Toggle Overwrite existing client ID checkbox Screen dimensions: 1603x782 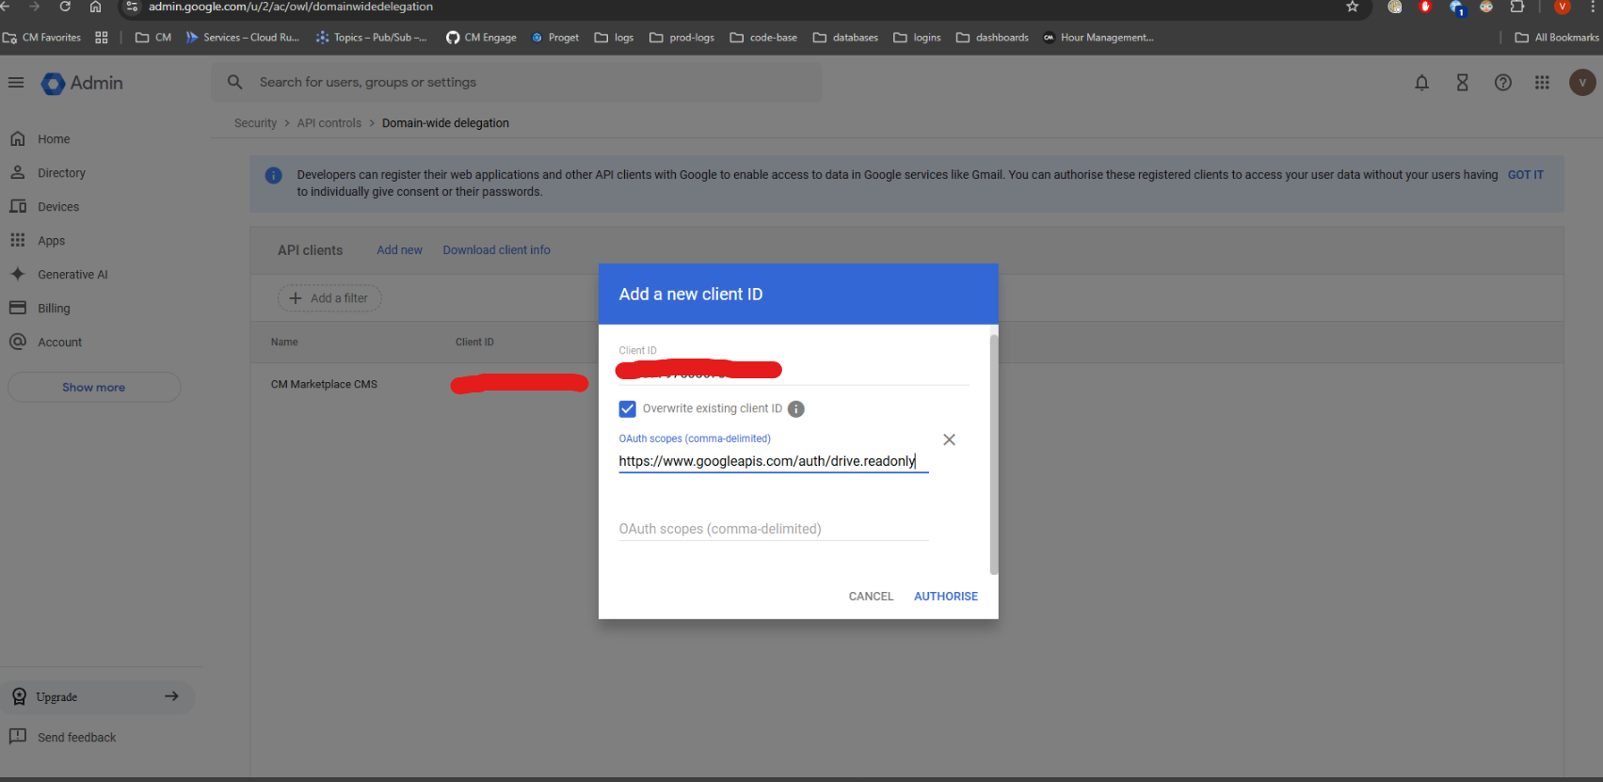pyautogui.click(x=628, y=409)
